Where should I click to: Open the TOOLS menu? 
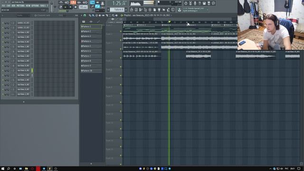click(43, 6)
